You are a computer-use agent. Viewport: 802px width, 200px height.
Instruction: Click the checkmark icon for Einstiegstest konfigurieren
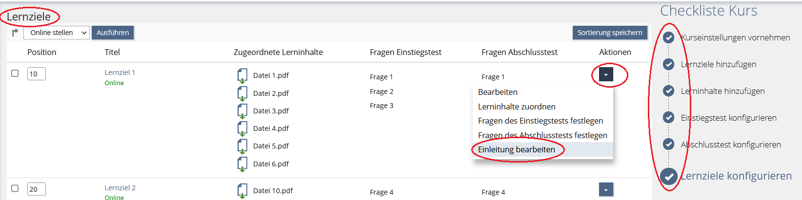click(668, 118)
